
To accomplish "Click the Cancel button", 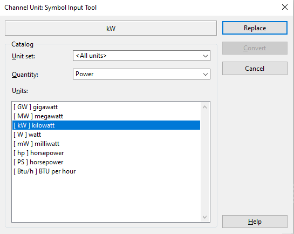I will coord(255,68).
